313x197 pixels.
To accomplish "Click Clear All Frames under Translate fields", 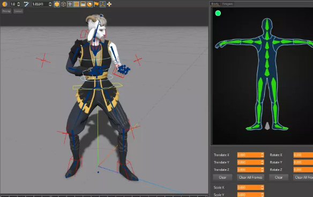I will coord(250,177).
